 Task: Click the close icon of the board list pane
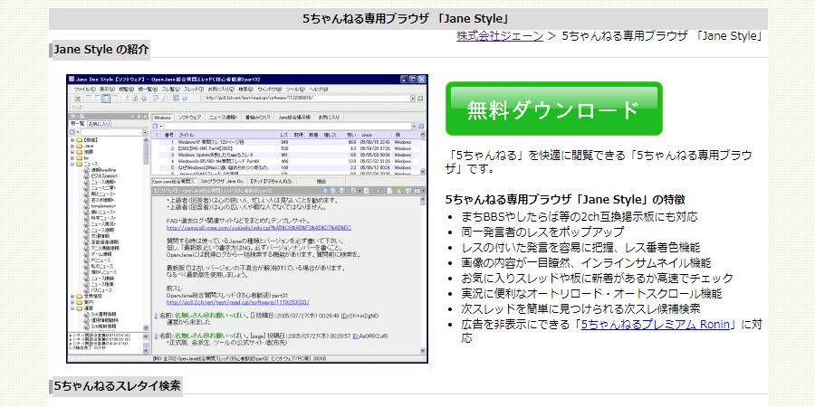tap(146, 117)
